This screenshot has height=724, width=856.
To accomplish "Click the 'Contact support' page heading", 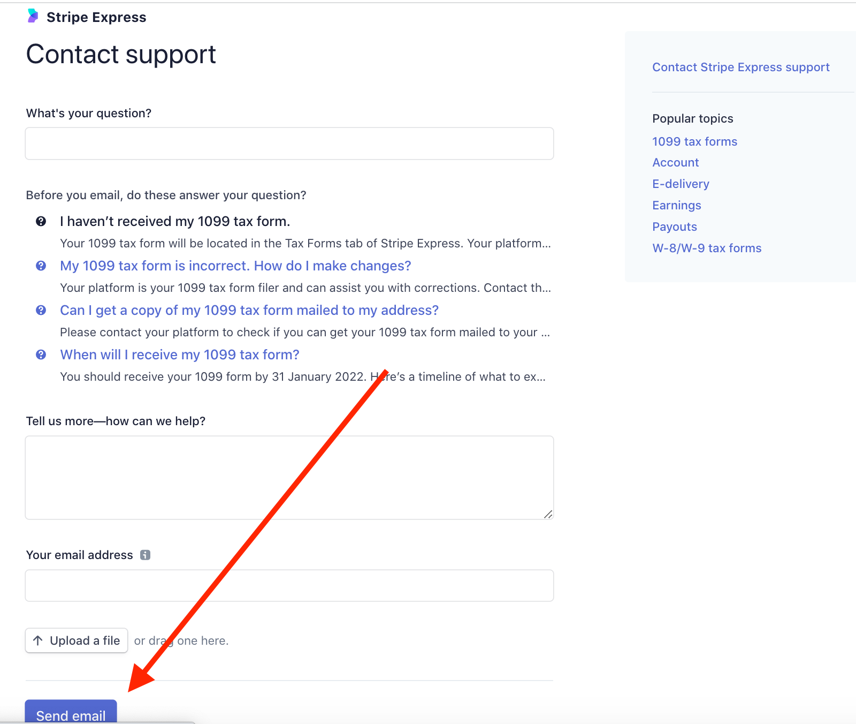I will pyautogui.click(x=121, y=54).
